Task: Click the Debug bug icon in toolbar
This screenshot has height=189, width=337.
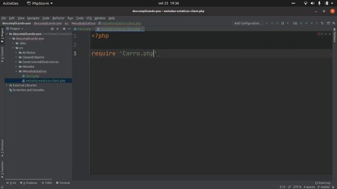Action: click(272, 23)
